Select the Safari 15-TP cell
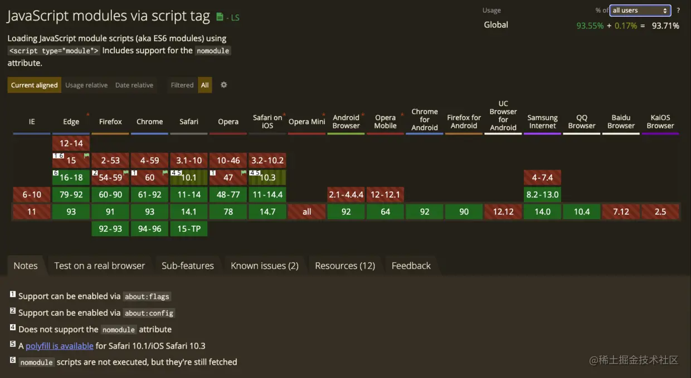Screen dimensions: 691x378 [x=189, y=229]
